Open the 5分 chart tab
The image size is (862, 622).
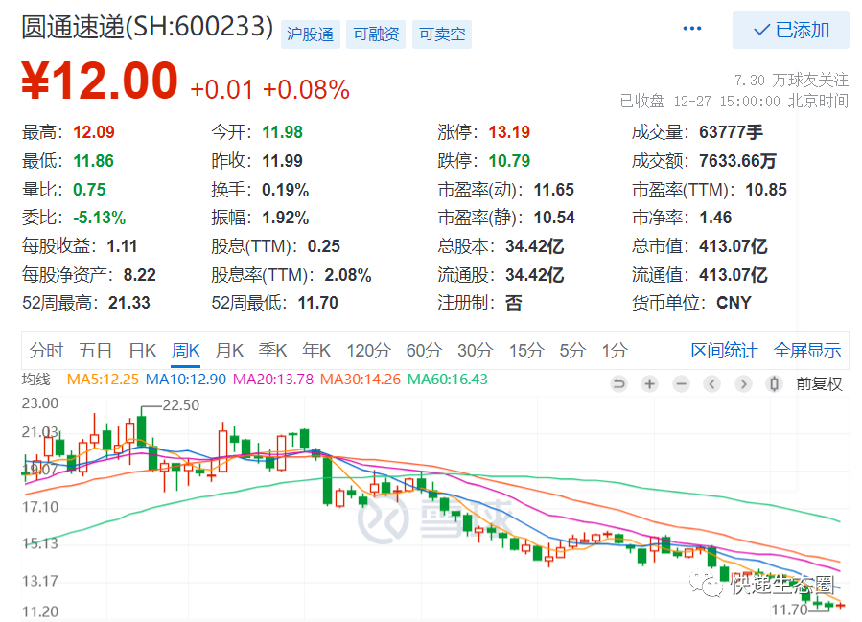[572, 350]
